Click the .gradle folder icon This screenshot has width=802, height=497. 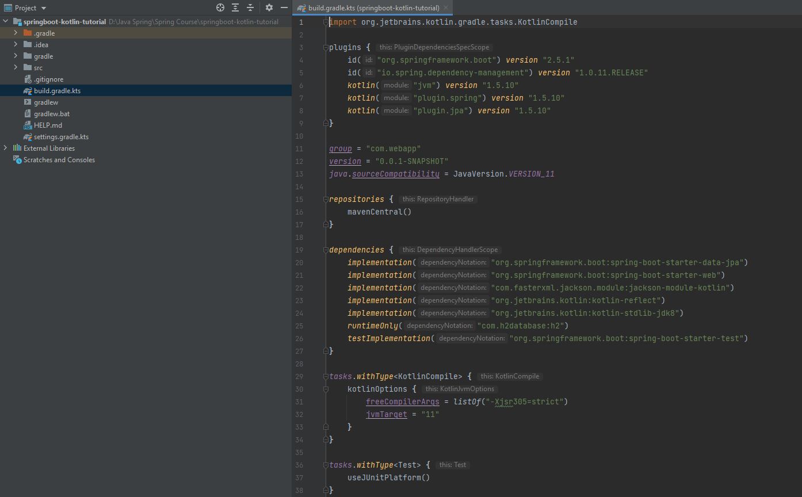click(x=28, y=33)
